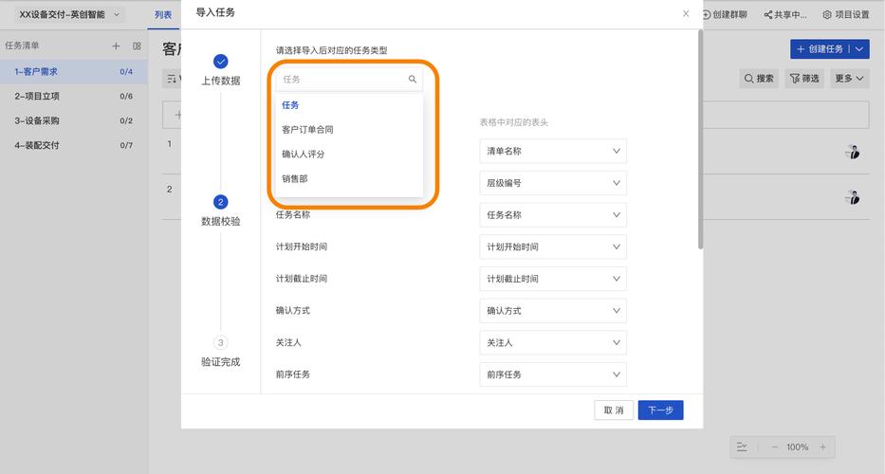Open 创建任务 dropdown arrow
Image resolution: width=885 pixels, height=474 pixels.
859,49
